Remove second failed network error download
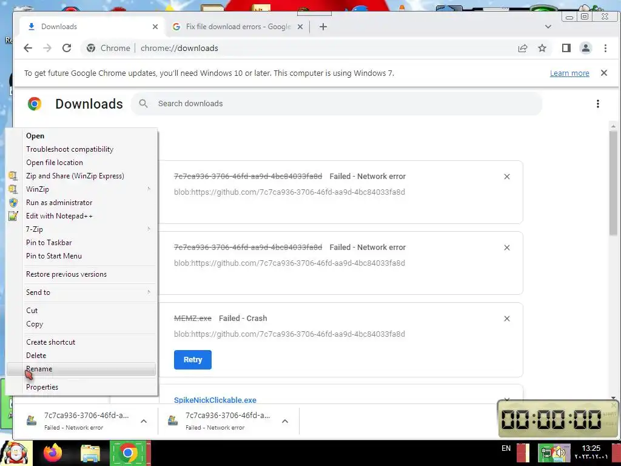 506,248
